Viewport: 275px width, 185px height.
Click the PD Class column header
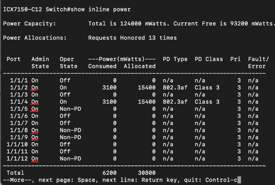point(208,59)
